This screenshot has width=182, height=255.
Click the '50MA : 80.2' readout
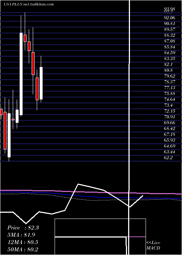(23, 249)
